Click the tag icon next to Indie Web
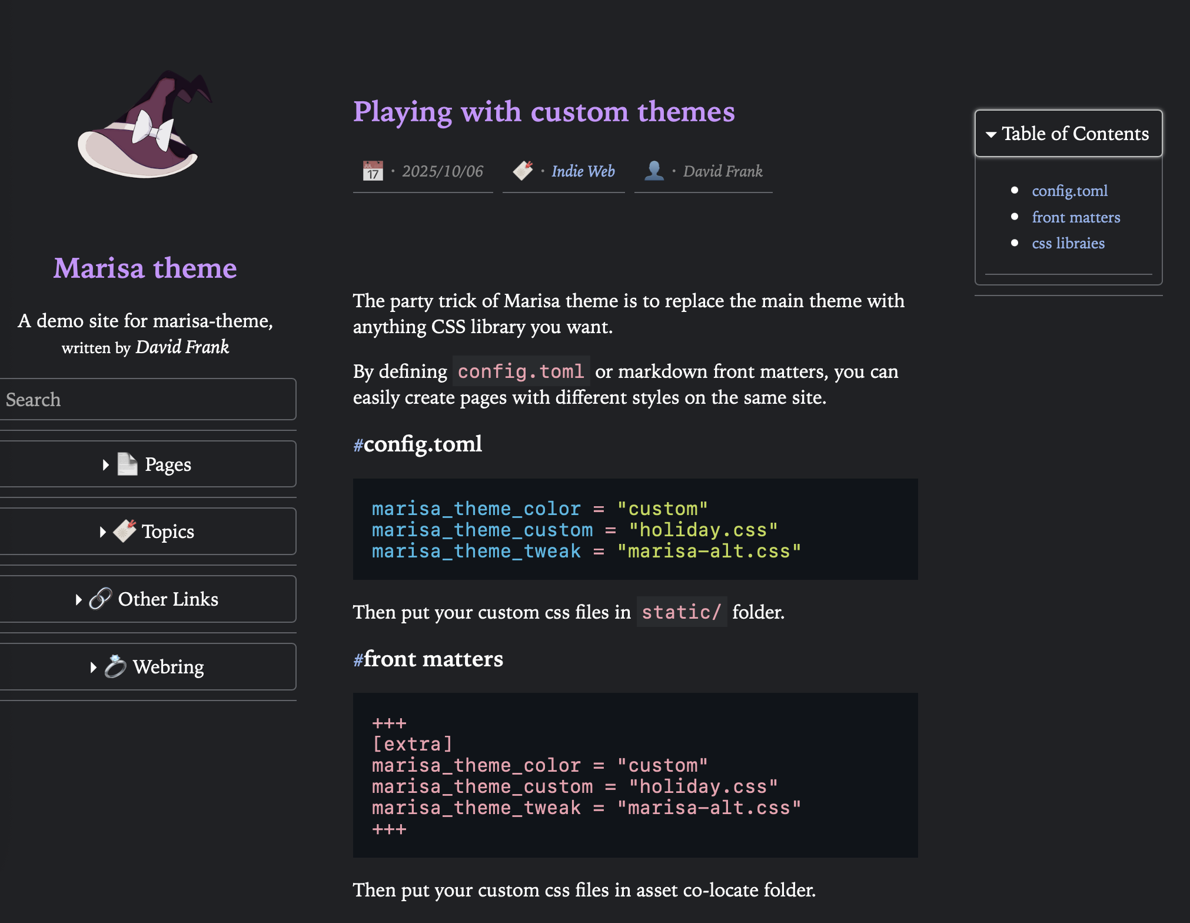The image size is (1190, 923). (523, 171)
